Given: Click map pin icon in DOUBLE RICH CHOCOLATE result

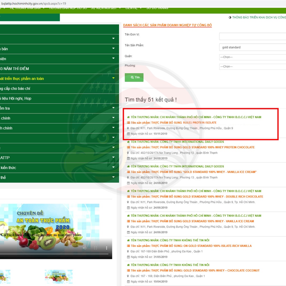Looking at the screenshot, I should (128, 202).
